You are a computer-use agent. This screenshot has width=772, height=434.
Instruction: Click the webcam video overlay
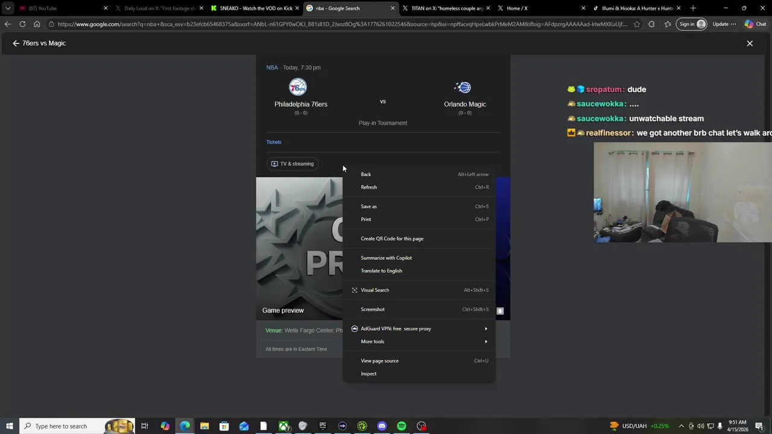click(x=683, y=192)
